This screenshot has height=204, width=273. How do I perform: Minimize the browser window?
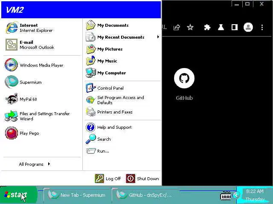pos(237,4)
